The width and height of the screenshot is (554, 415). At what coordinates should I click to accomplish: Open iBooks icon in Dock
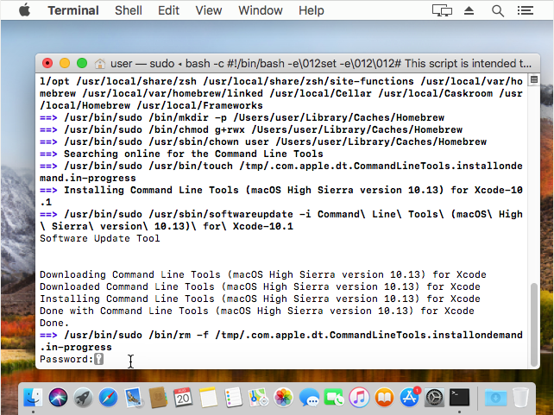tap(384, 398)
